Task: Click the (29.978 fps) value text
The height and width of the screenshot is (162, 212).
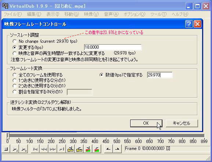Action: pyautogui.click(x=125, y=53)
